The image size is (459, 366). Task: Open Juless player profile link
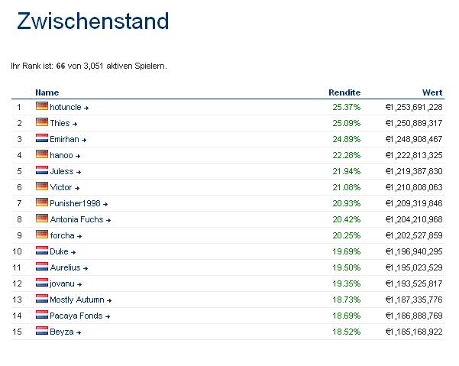pyautogui.click(x=61, y=171)
